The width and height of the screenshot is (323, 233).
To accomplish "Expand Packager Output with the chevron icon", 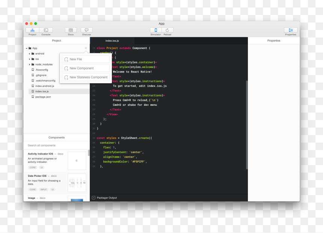I will 94,198.
